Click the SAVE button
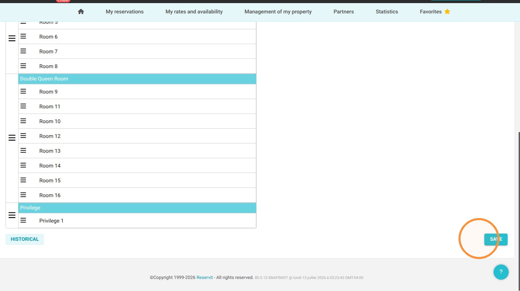The height and width of the screenshot is (291, 520). (496, 239)
